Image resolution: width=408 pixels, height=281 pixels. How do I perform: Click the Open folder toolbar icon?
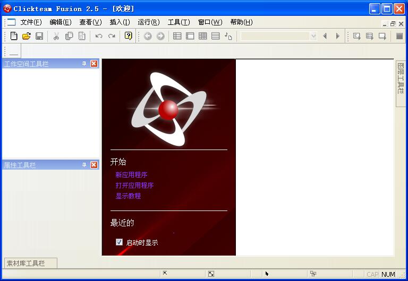[x=26, y=36]
